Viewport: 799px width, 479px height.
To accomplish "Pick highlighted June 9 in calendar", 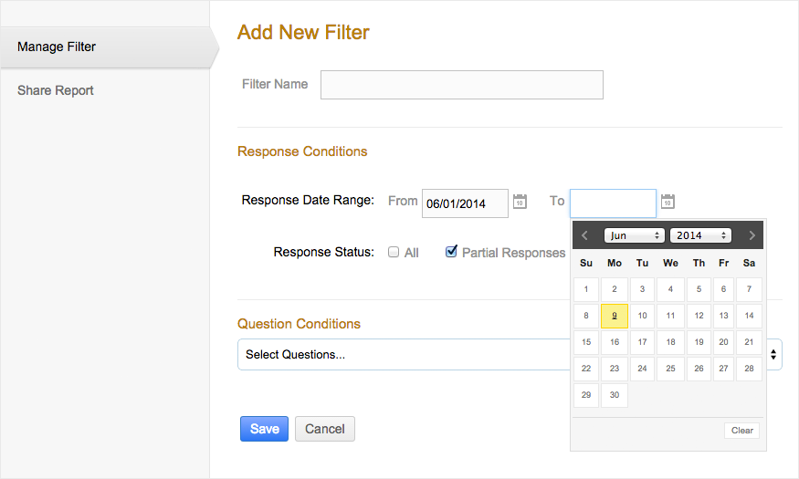I will tap(615, 317).
